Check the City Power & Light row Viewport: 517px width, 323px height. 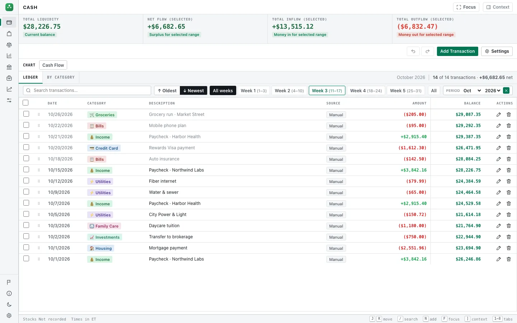(x=26, y=214)
